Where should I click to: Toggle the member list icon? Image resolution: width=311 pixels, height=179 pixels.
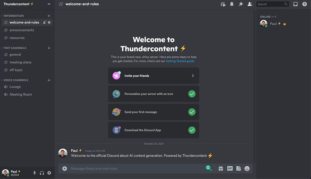(x=250, y=4)
